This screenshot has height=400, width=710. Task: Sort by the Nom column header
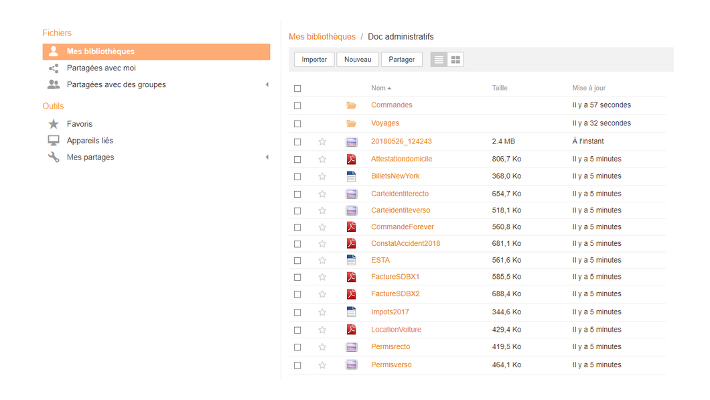click(x=379, y=88)
